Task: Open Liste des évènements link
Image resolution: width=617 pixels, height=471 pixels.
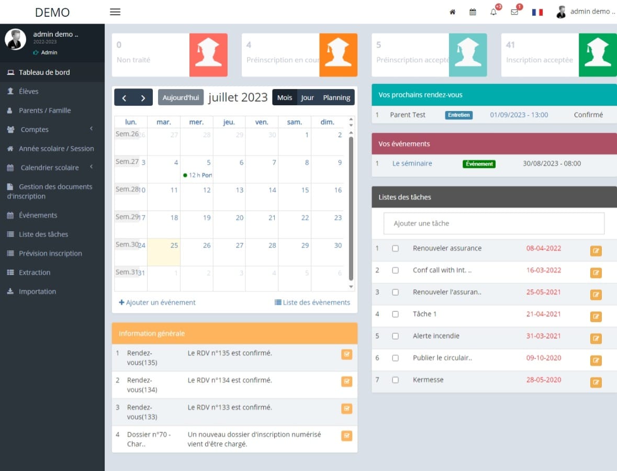Action: (312, 302)
